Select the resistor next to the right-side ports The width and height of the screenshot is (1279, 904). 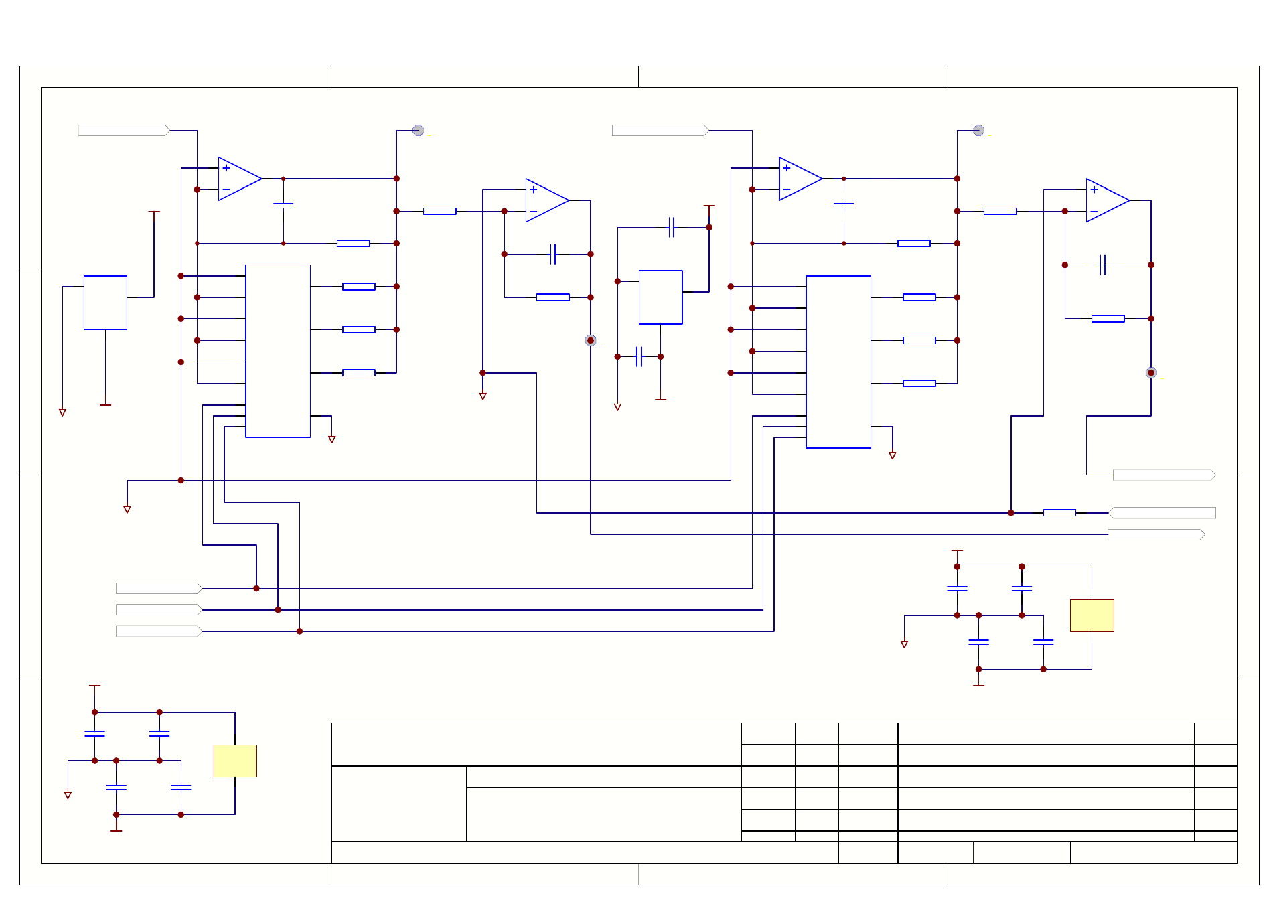tap(1059, 512)
